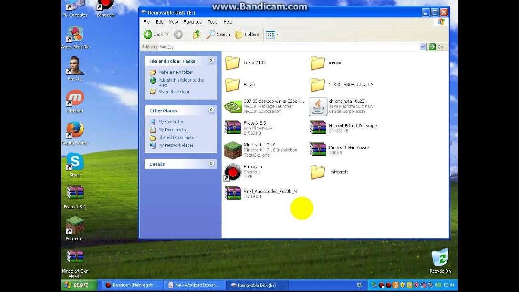Select Minecraft Skin Viewer desktop archive
This screenshot has height=292, width=519.
pos(75,264)
